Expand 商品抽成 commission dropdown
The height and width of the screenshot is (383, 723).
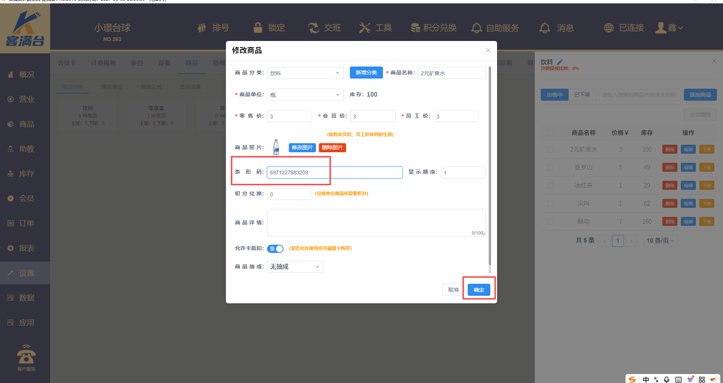tap(295, 267)
